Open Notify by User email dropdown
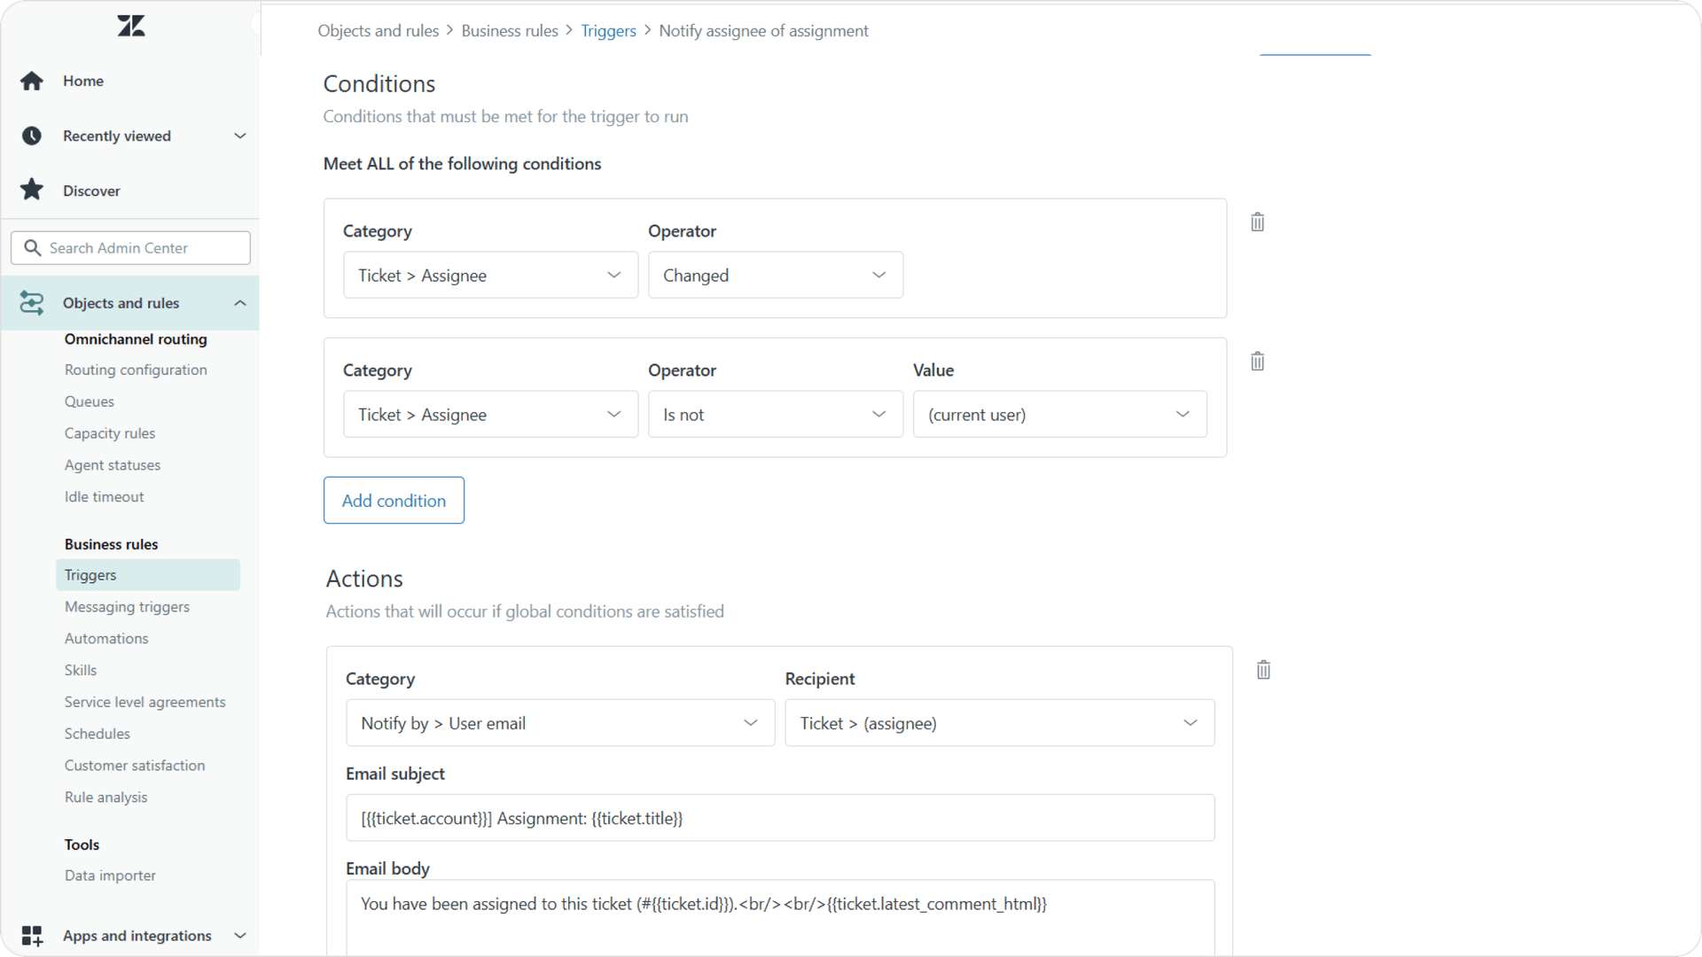 pyautogui.click(x=559, y=723)
